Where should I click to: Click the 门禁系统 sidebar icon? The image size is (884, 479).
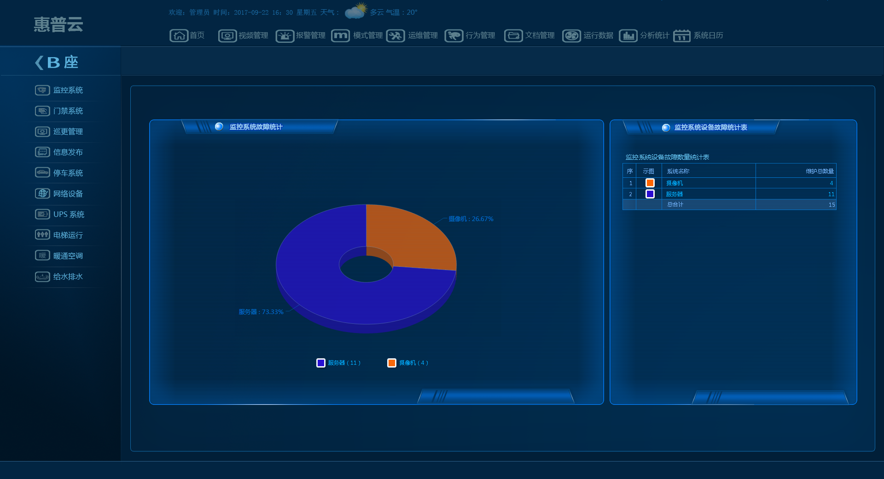[x=42, y=111]
